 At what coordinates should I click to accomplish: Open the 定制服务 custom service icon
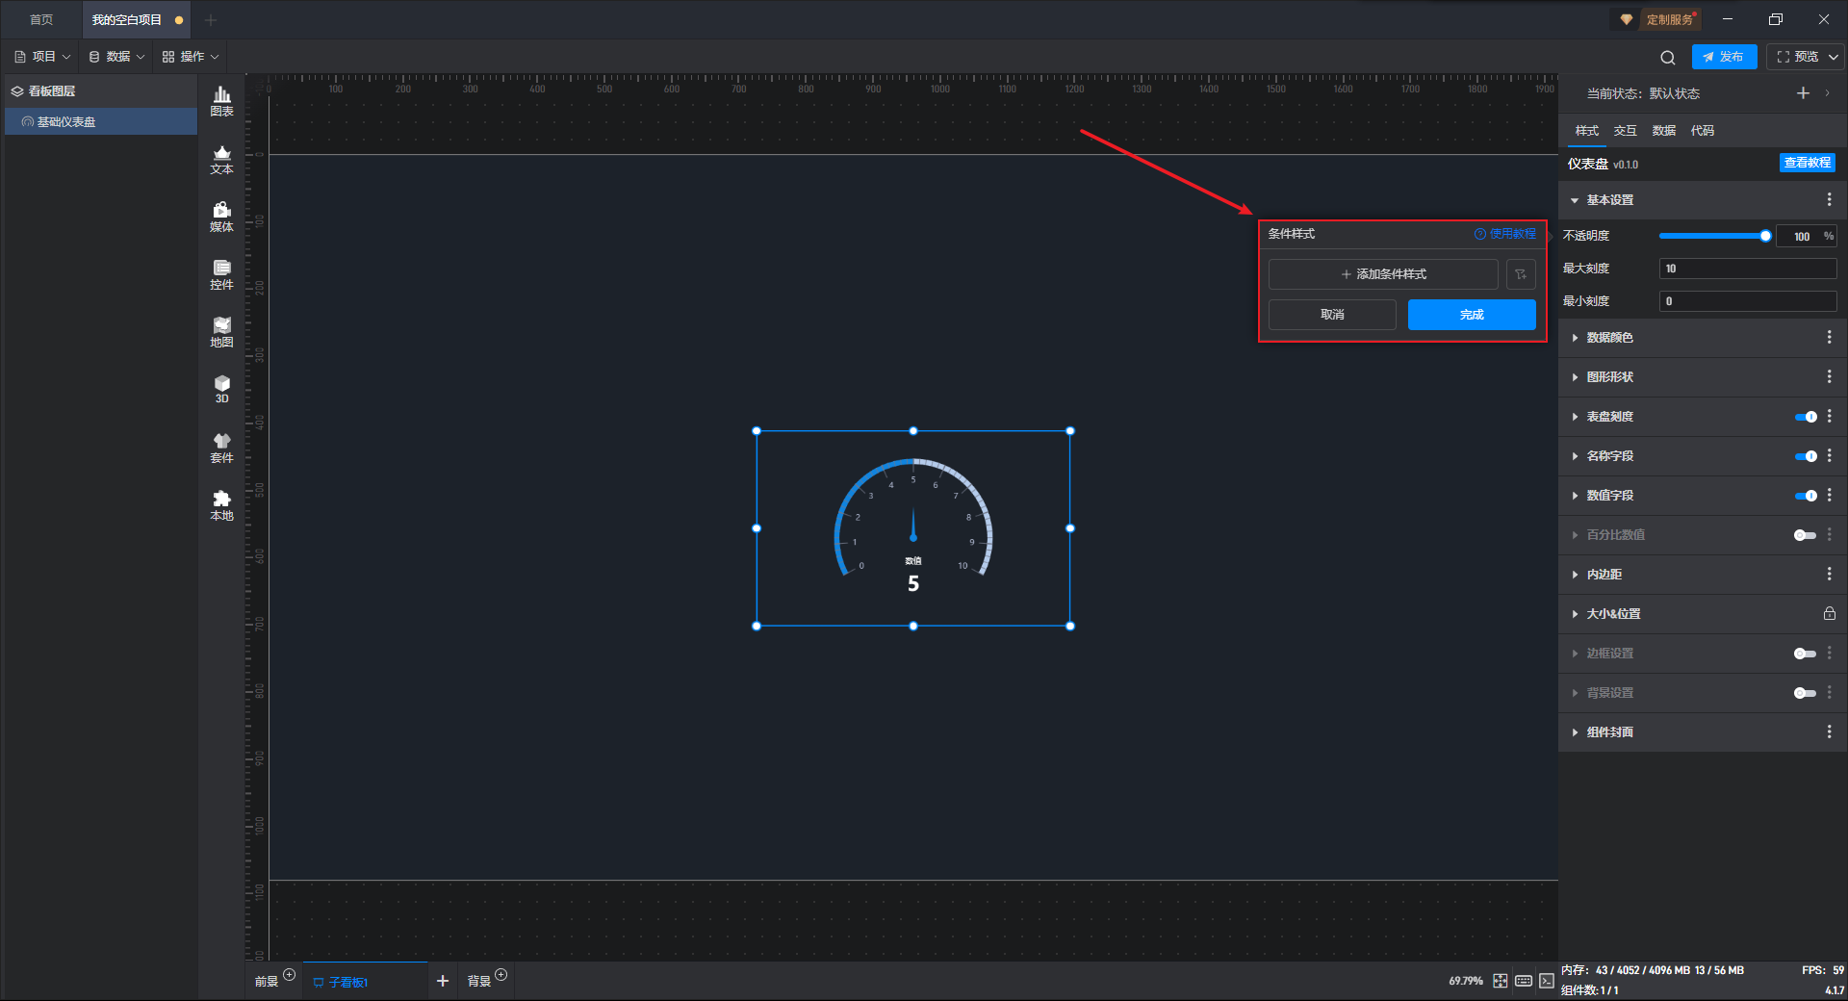point(1658,19)
